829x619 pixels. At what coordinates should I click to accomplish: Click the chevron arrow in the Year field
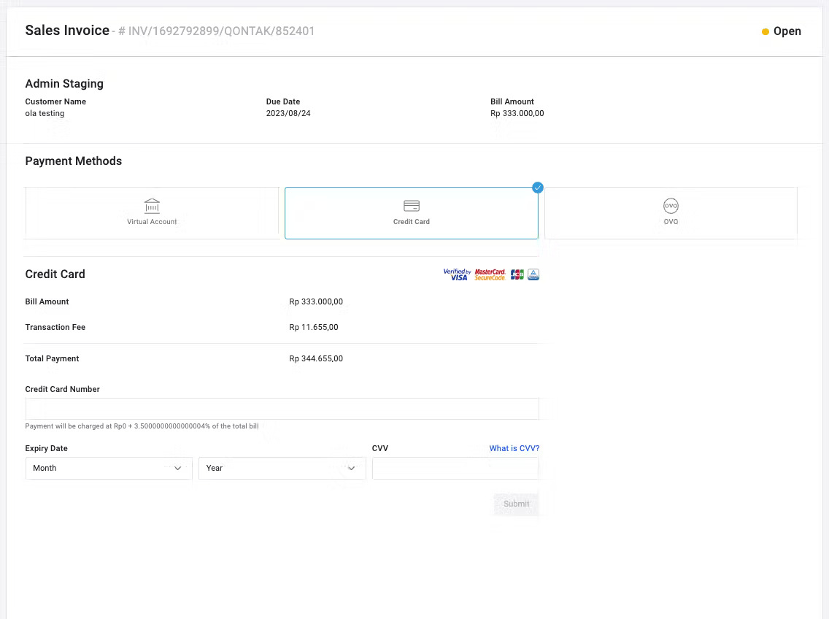(x=351, y=468)
